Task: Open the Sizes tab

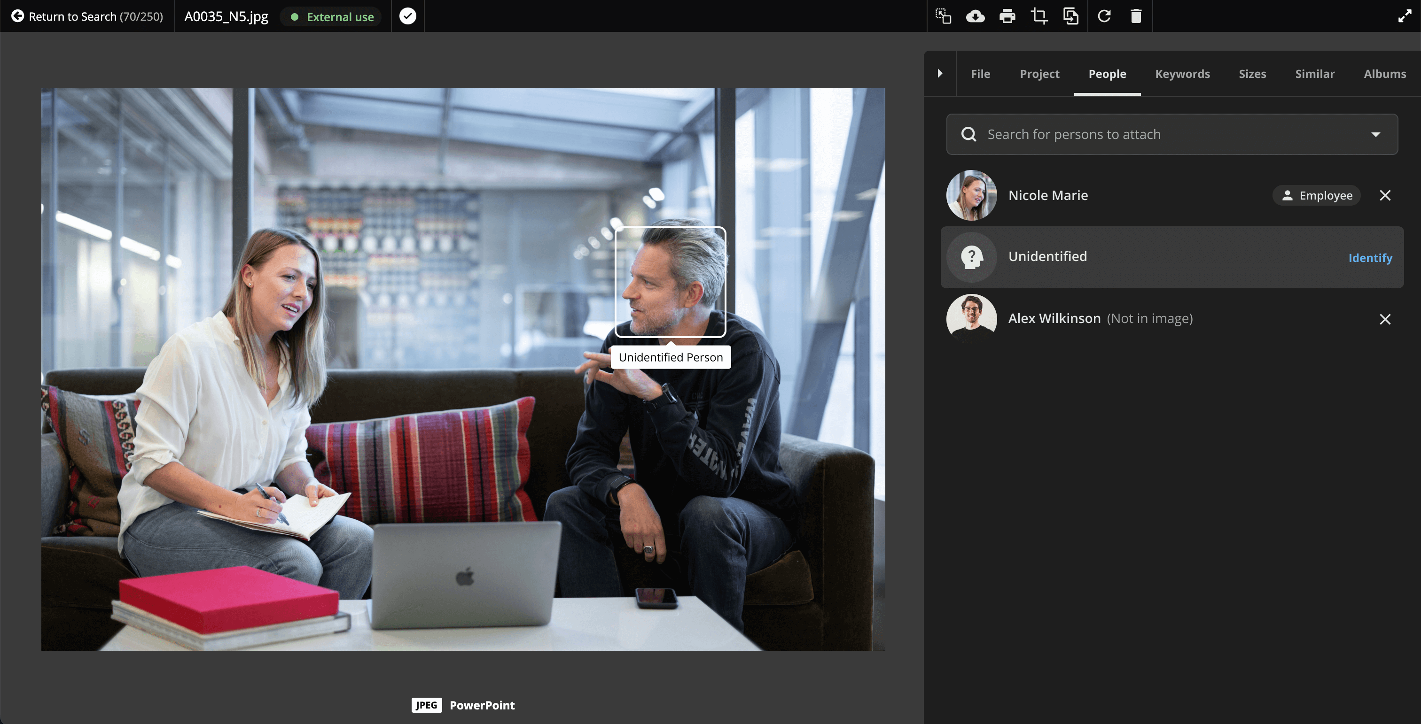Action: (1252, 74)
